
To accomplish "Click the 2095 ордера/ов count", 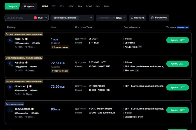I will tap(22, 43).
